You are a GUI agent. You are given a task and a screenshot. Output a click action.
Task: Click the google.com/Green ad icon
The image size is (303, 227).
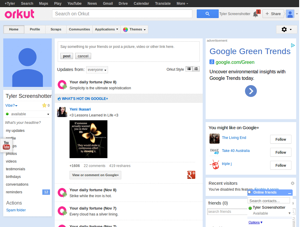coord(212,62)
